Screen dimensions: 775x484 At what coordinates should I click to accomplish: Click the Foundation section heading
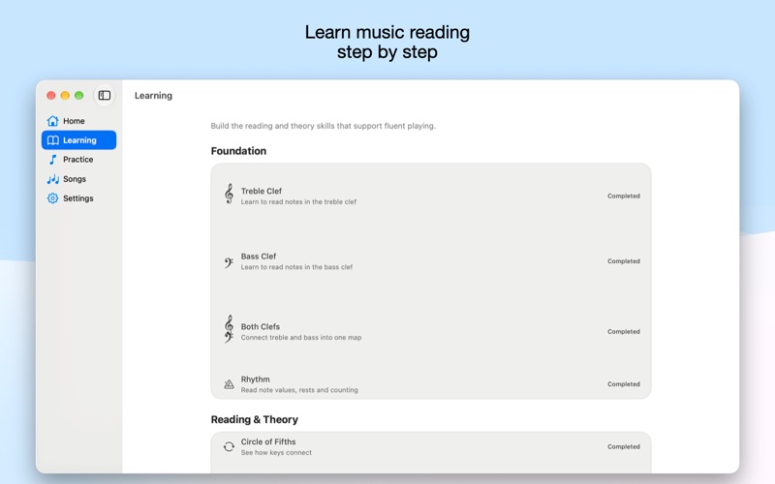coord(238,151)
